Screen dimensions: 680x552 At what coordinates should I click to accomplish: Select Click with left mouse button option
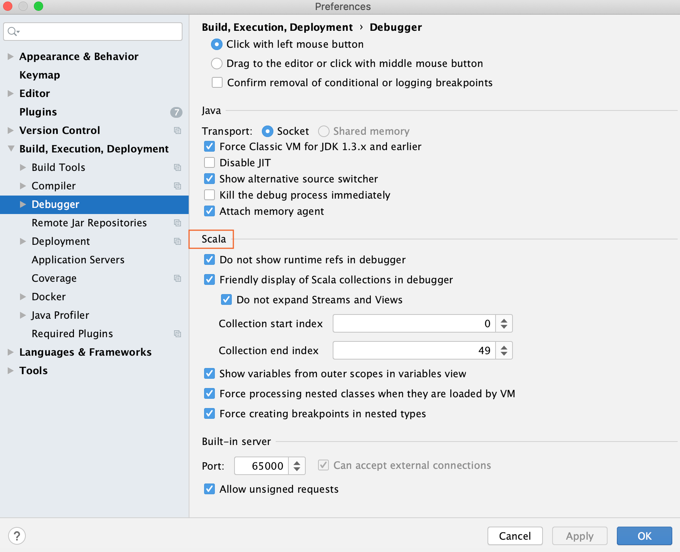point(217,44)
